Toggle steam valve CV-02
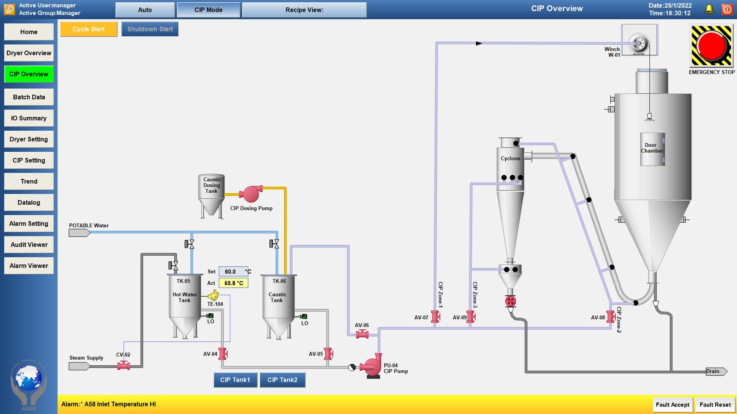Image resolution: width=737 pixels, height=414 pixels. pos(123,366)
